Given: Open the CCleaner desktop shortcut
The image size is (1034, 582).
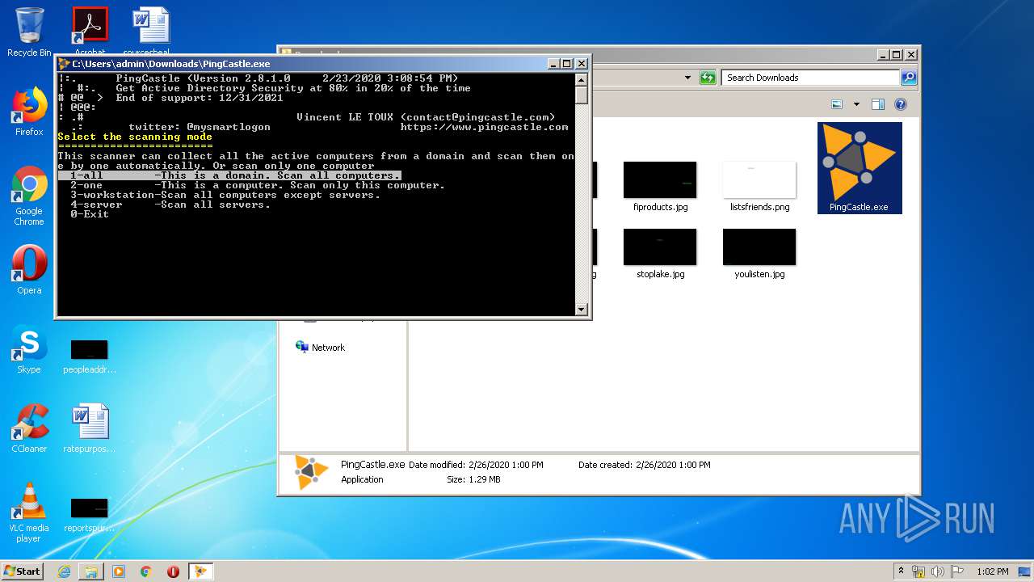Looking at the screenshot, I should point(29,428).
